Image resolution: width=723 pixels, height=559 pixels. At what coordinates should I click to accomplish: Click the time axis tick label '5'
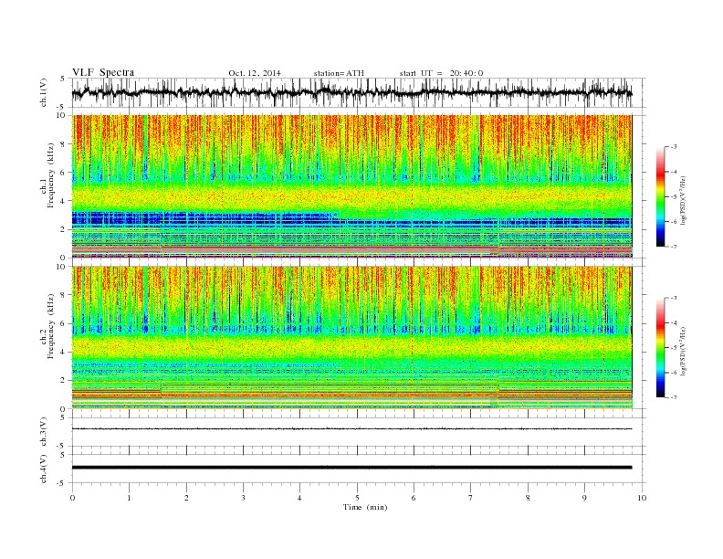point(357,498)
